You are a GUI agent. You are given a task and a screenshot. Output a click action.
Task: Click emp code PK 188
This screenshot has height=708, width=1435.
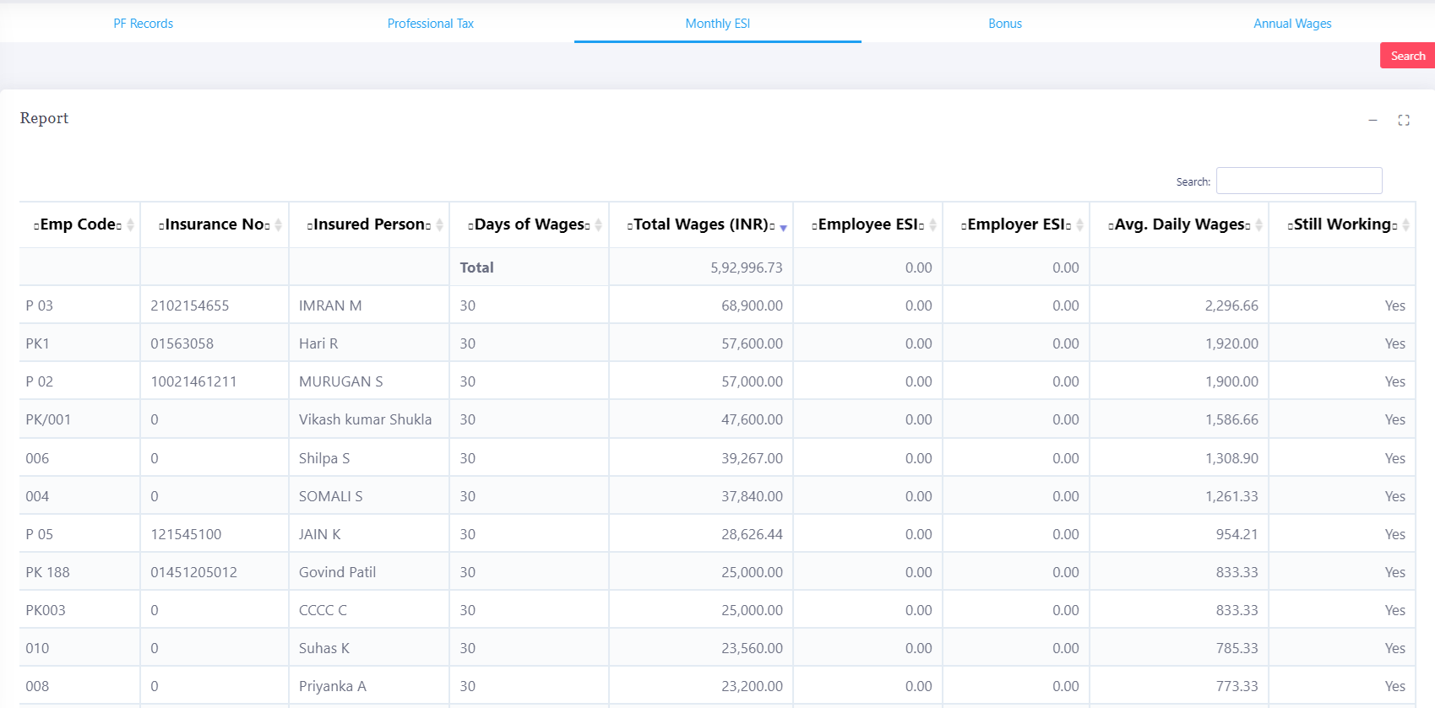tap(47, 572)
